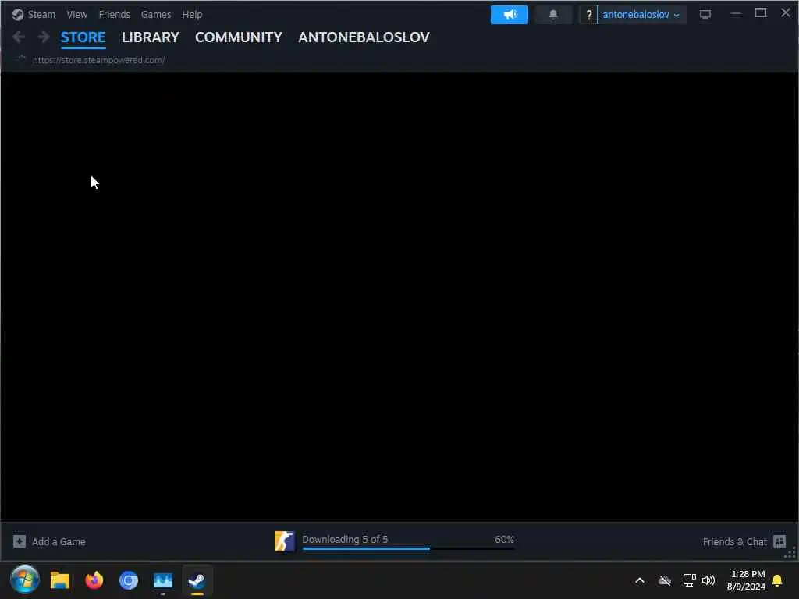Viewport: 799px width, 599px height.
Task: Open the Games menu
Action: click(x=156, y=14)
